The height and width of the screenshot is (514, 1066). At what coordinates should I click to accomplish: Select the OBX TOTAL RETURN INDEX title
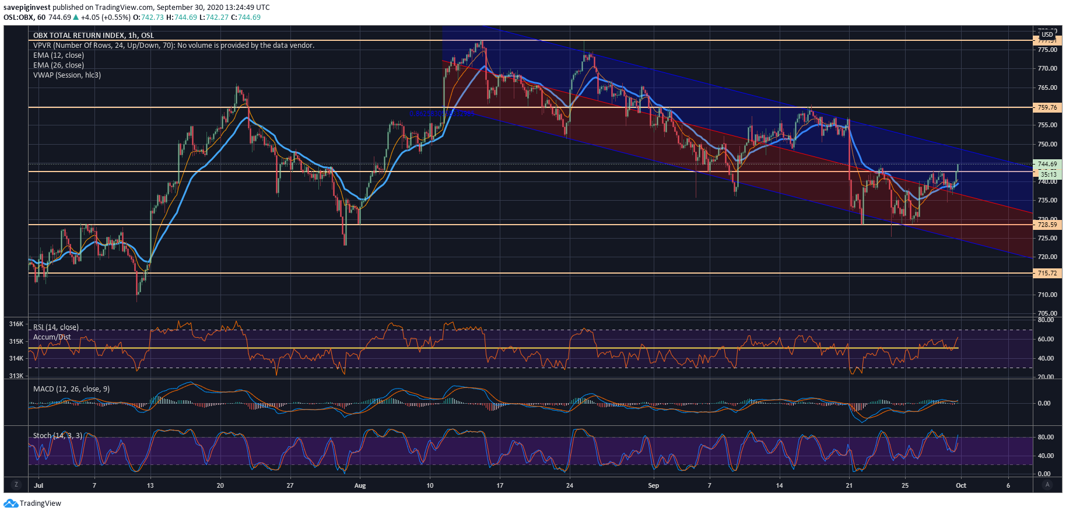click(93, 36)
